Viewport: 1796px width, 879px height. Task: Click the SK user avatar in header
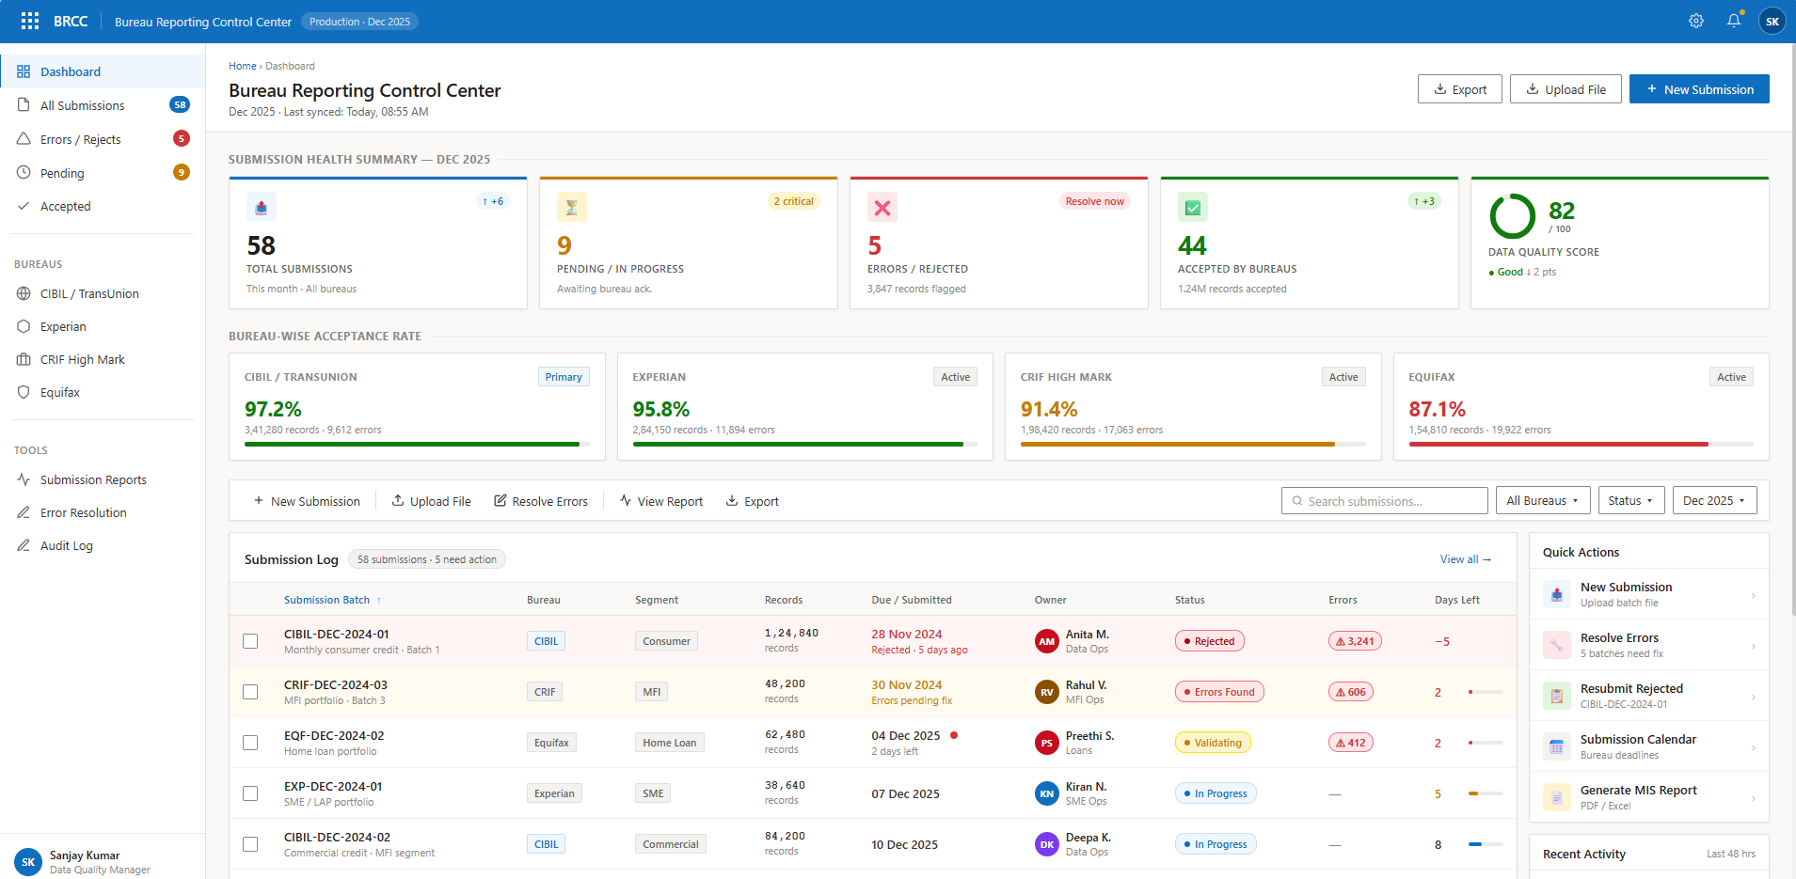(x=1772, y=21)
